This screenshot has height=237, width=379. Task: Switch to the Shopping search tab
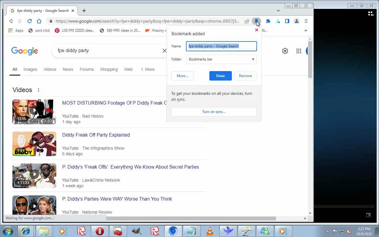[x=109, y=69]
